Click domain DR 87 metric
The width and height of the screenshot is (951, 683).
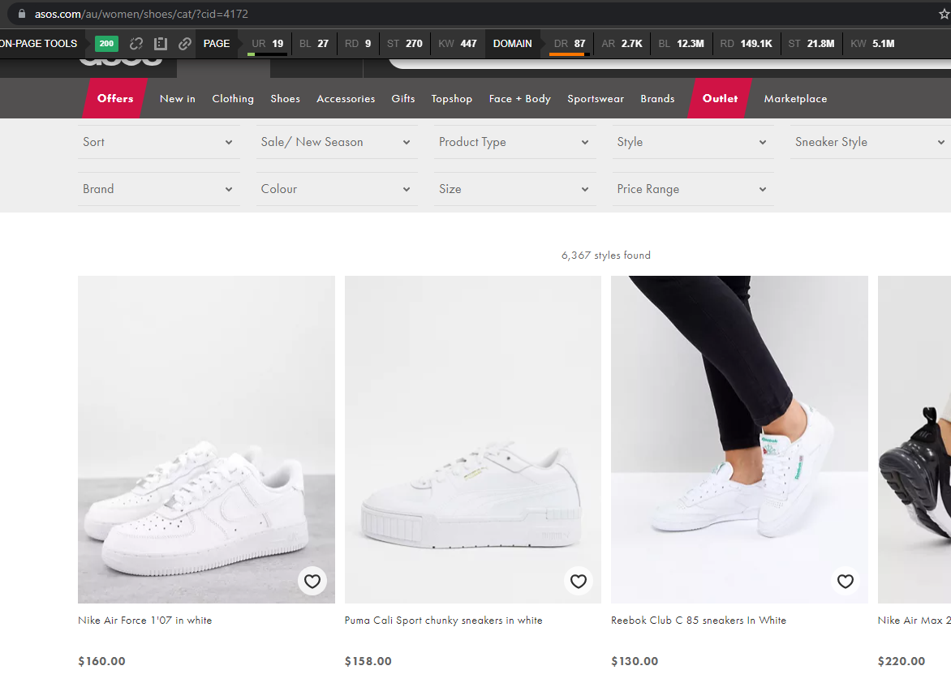pos(570,44)
